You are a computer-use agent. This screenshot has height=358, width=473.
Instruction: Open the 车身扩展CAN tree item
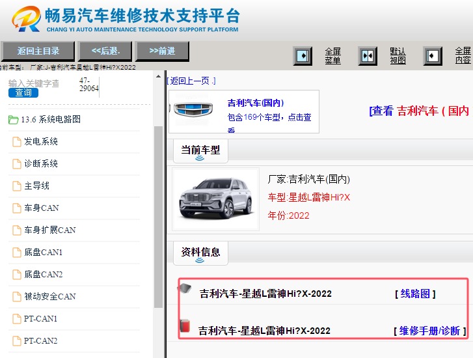[x=50, y=230]
